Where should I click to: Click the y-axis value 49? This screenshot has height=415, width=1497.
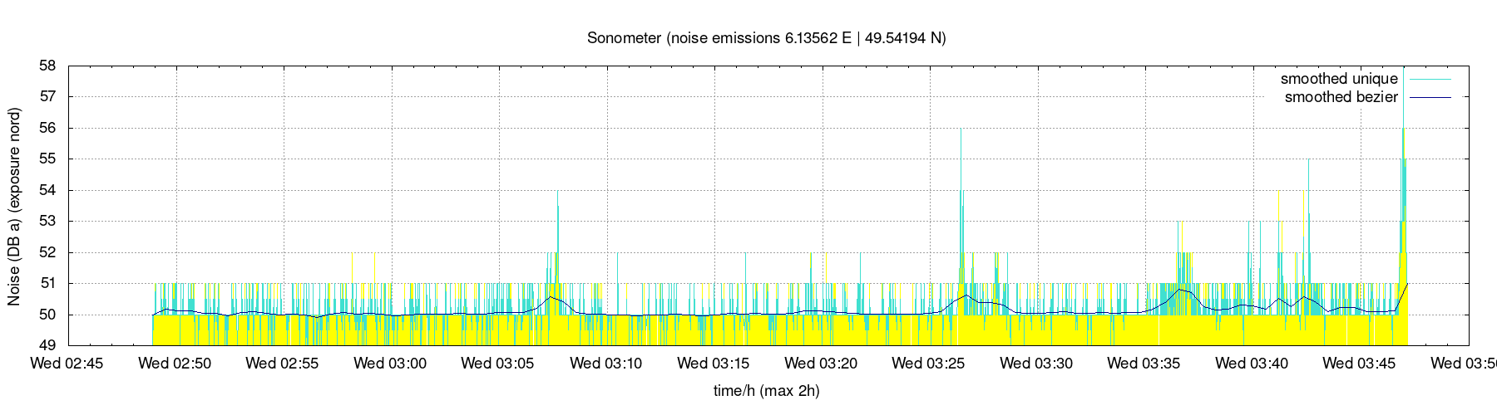pyautogui.click(x=48, y=346)
